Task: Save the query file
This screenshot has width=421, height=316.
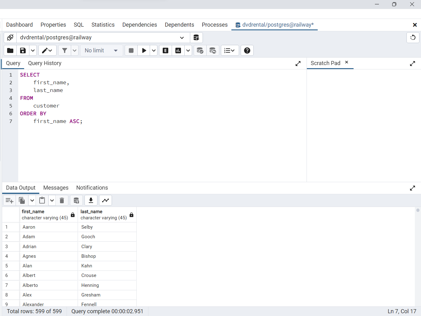Action: coord(23,50)
